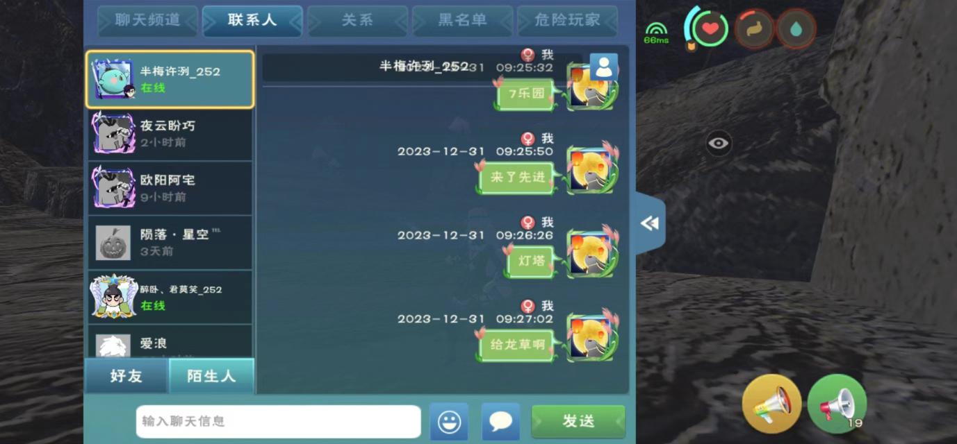
Task: Check the 66ms network signal icon
Action: (x=655, y=33)
